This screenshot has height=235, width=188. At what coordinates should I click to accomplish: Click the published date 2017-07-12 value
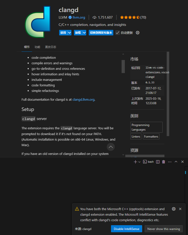[153, 91]
